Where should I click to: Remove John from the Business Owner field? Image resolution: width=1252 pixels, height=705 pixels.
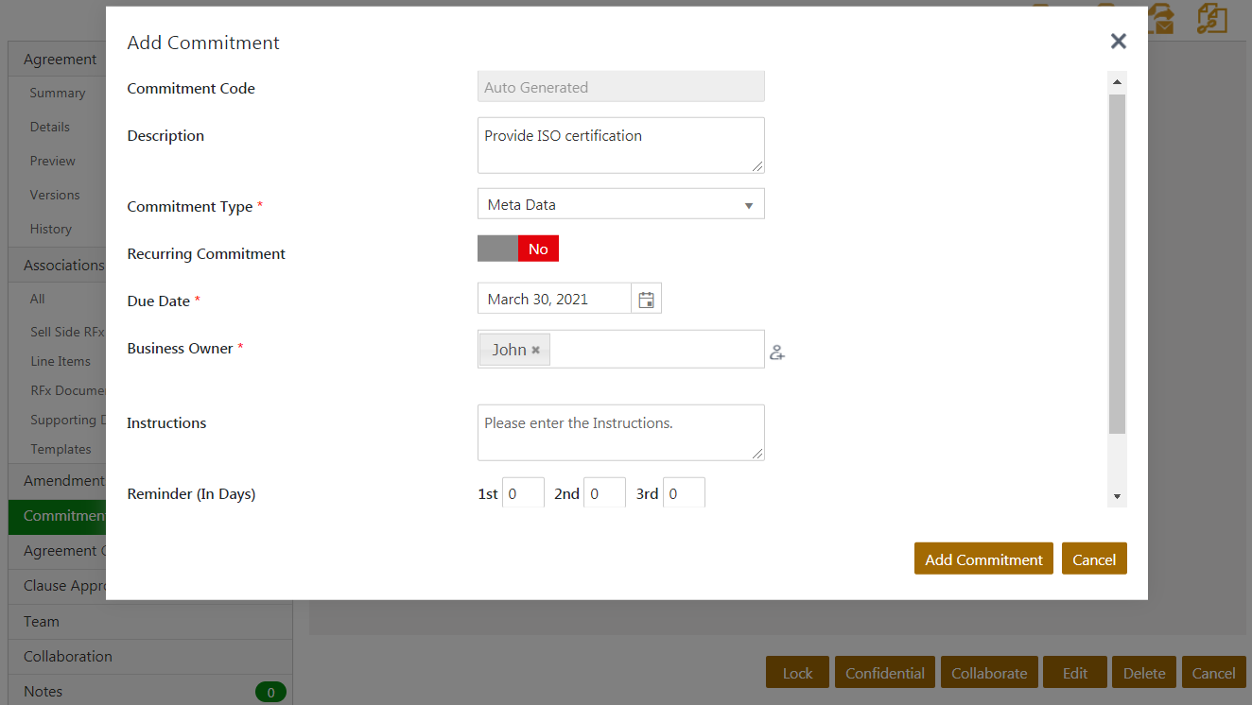click(535, 350)
